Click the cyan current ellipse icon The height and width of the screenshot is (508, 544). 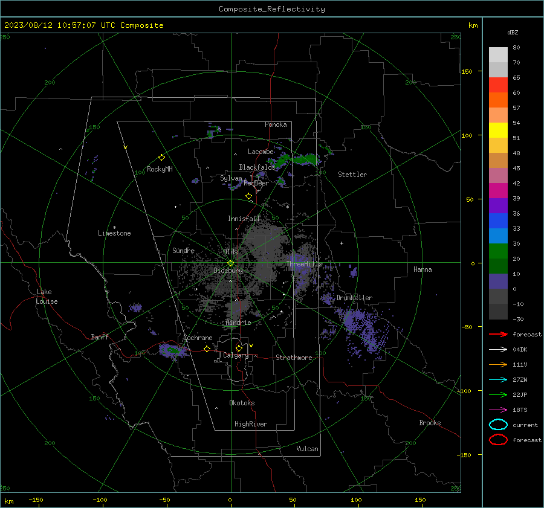pos(498,425)
